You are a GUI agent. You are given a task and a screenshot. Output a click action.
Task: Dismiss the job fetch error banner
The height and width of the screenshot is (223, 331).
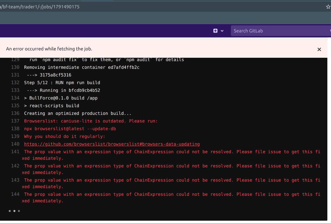[319, 49]
